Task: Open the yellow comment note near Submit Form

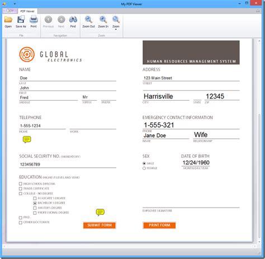Action: [100, 212]
